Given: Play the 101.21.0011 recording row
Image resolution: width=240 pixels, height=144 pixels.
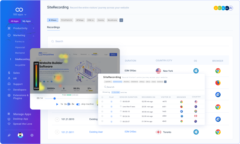Looking at the screenshot, I should coord(57,132).
